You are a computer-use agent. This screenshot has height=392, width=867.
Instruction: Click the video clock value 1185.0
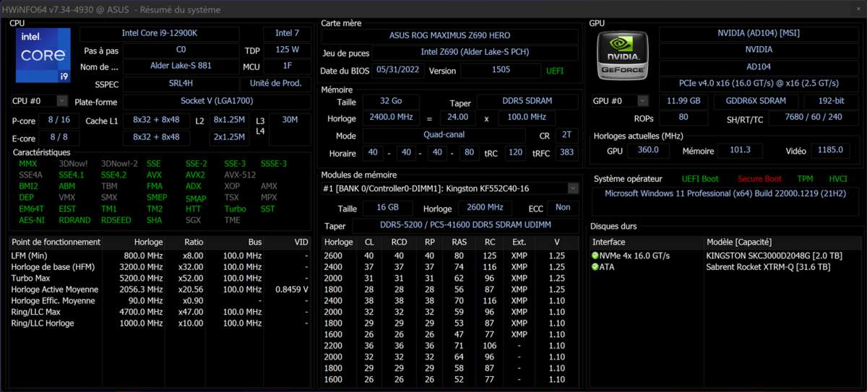[832, 150]
